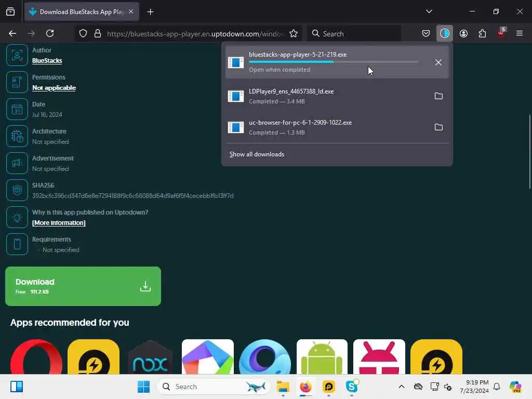Open Copilot preview icon in taskbar
This screenshot has width=532, height=399.
pyautogui.click(x=515, y=387)
